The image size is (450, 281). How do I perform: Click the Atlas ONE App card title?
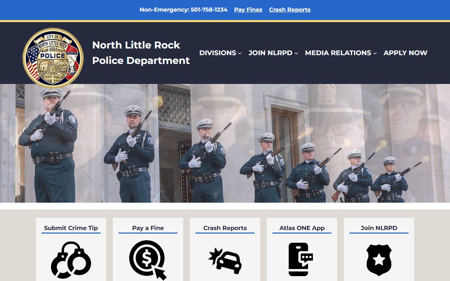tap(302, 228)
